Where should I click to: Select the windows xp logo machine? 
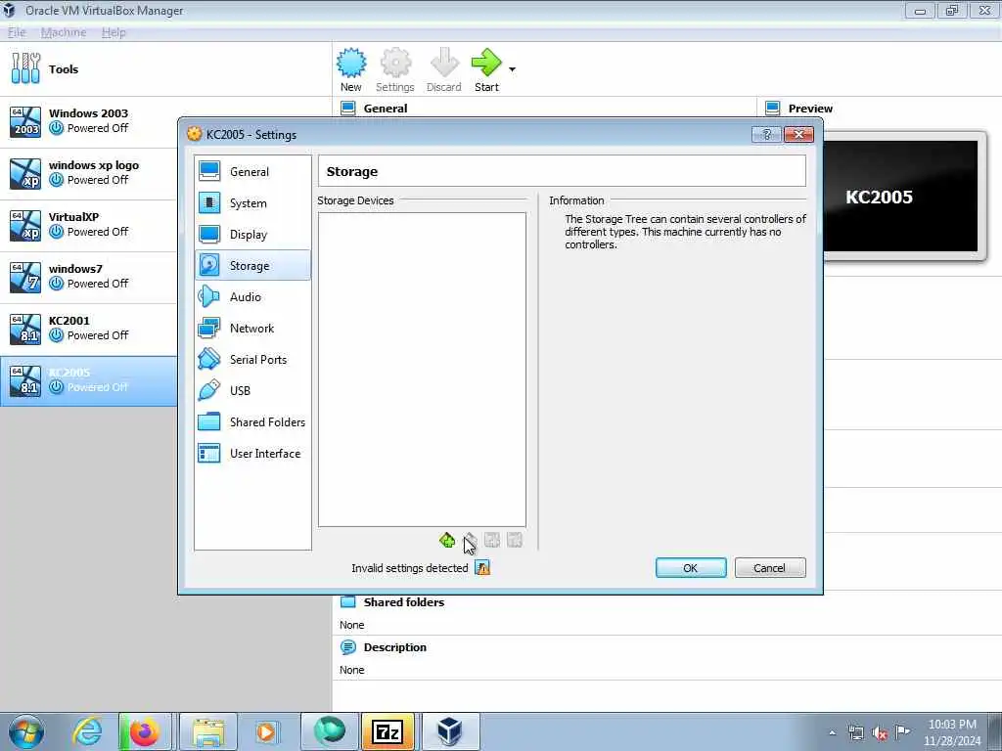click(88, 173)
